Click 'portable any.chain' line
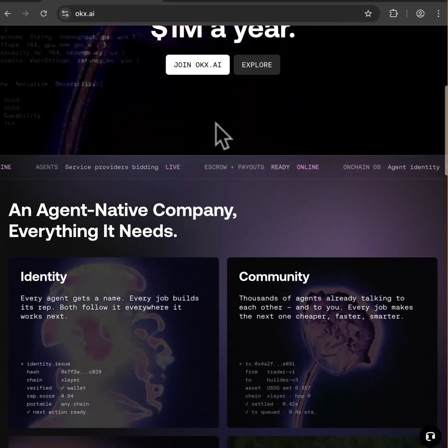Image resolution: width=448 pixels, height=448 pixels. [58, 404]
